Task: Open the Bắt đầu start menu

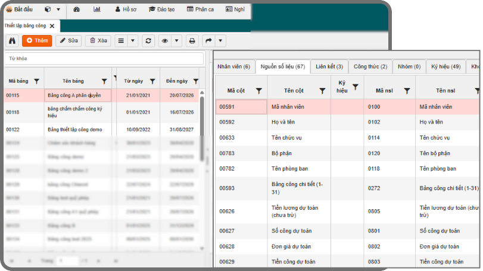Action: click(x=19, y=10)
